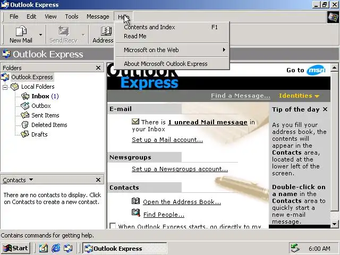Click the Deleted Items folder icon

(25, 125)
